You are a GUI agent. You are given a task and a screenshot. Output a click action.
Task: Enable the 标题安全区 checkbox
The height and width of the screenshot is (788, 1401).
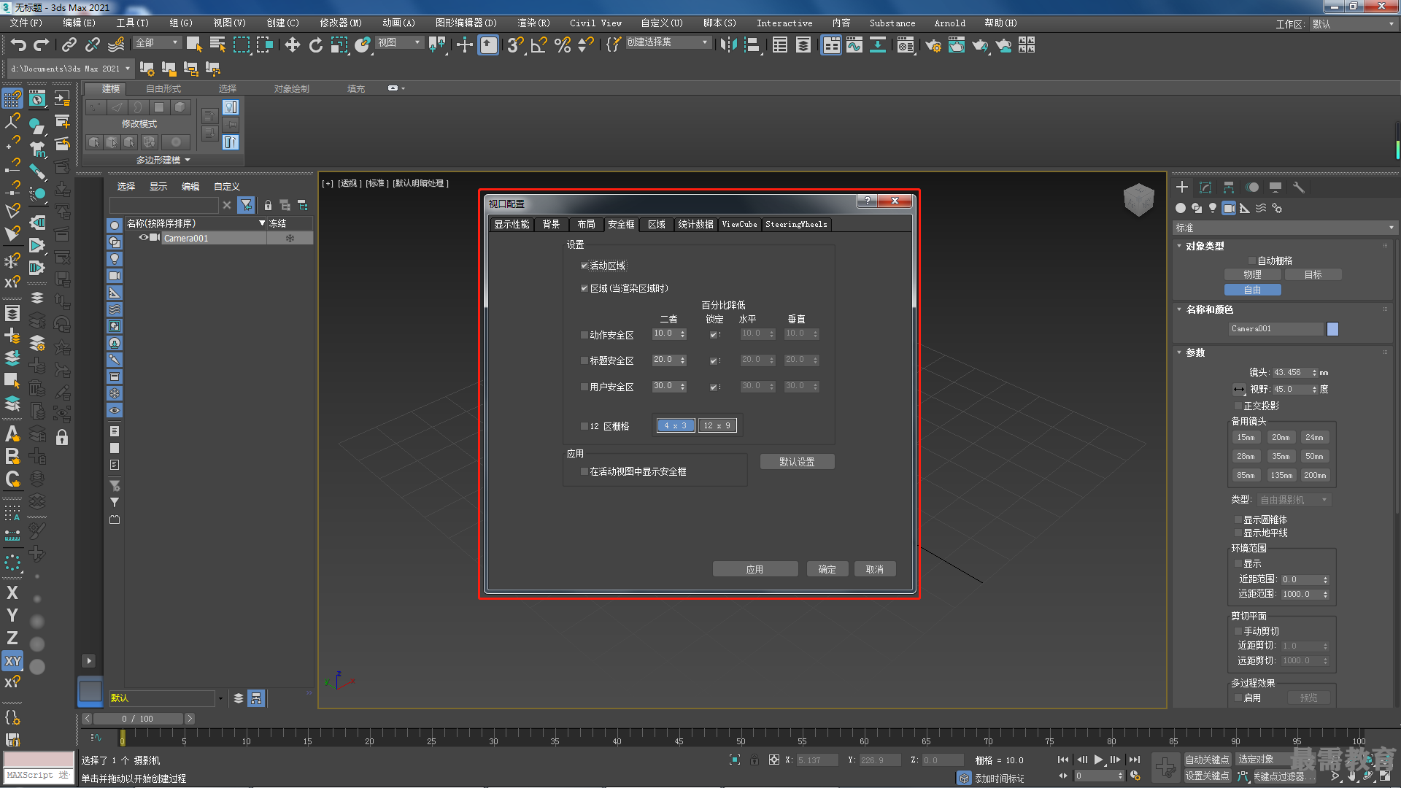coord(584,360)
